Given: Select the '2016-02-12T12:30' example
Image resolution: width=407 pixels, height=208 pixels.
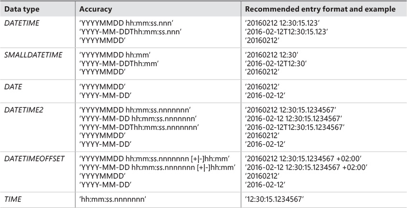Looking at the screenshot, I should (277, 64).
